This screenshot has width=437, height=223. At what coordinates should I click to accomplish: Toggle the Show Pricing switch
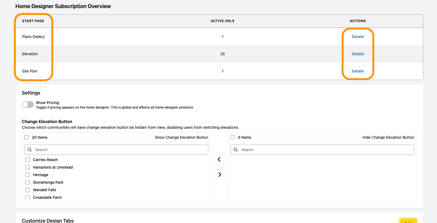[x=28, y=104]
